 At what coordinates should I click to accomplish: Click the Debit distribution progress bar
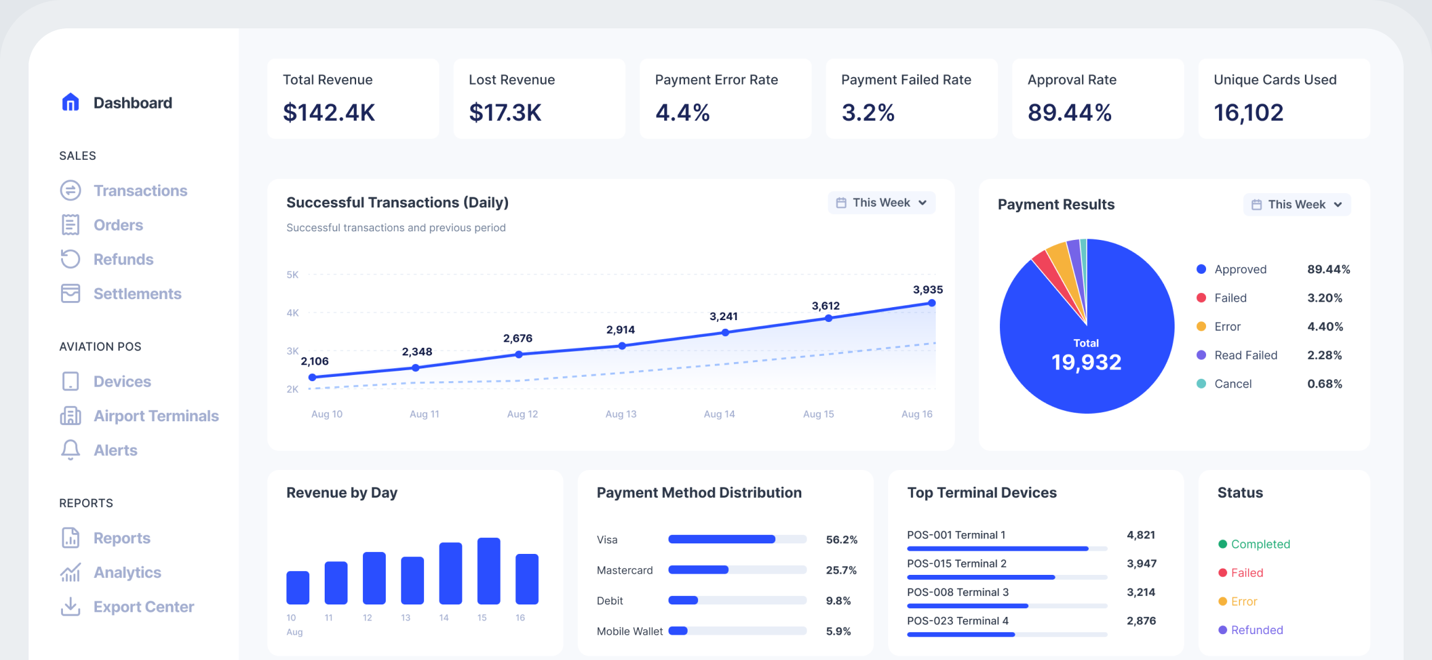[738, 600]
